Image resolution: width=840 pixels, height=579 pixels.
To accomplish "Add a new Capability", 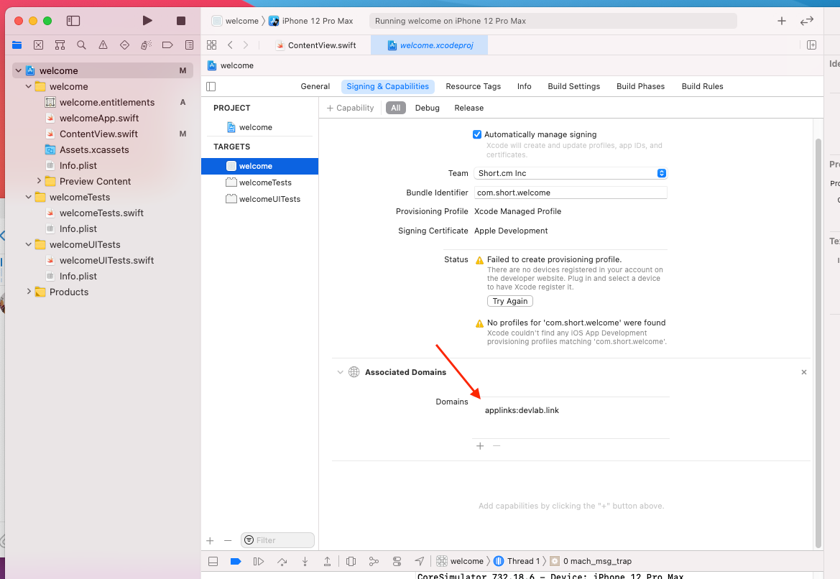I will (x=351, y=108).
